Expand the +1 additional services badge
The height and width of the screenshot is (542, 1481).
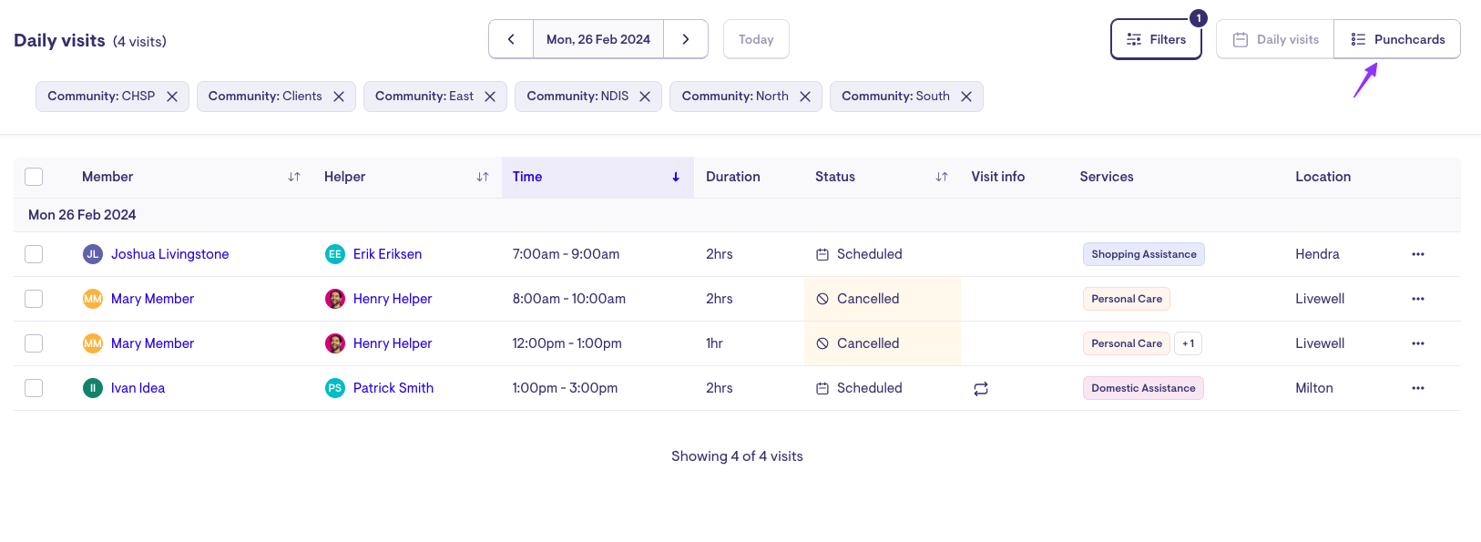pyautogui.click(x=1188, y=343)
